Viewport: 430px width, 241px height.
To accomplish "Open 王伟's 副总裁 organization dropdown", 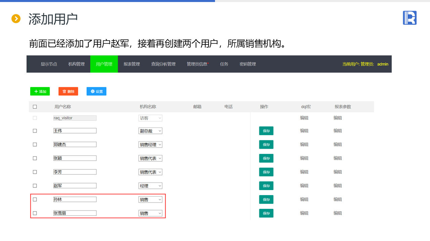I will [150, 131].
